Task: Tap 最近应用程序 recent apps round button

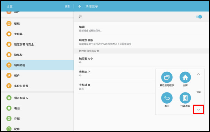Action: pyautogui.click(x=167, y=77)
